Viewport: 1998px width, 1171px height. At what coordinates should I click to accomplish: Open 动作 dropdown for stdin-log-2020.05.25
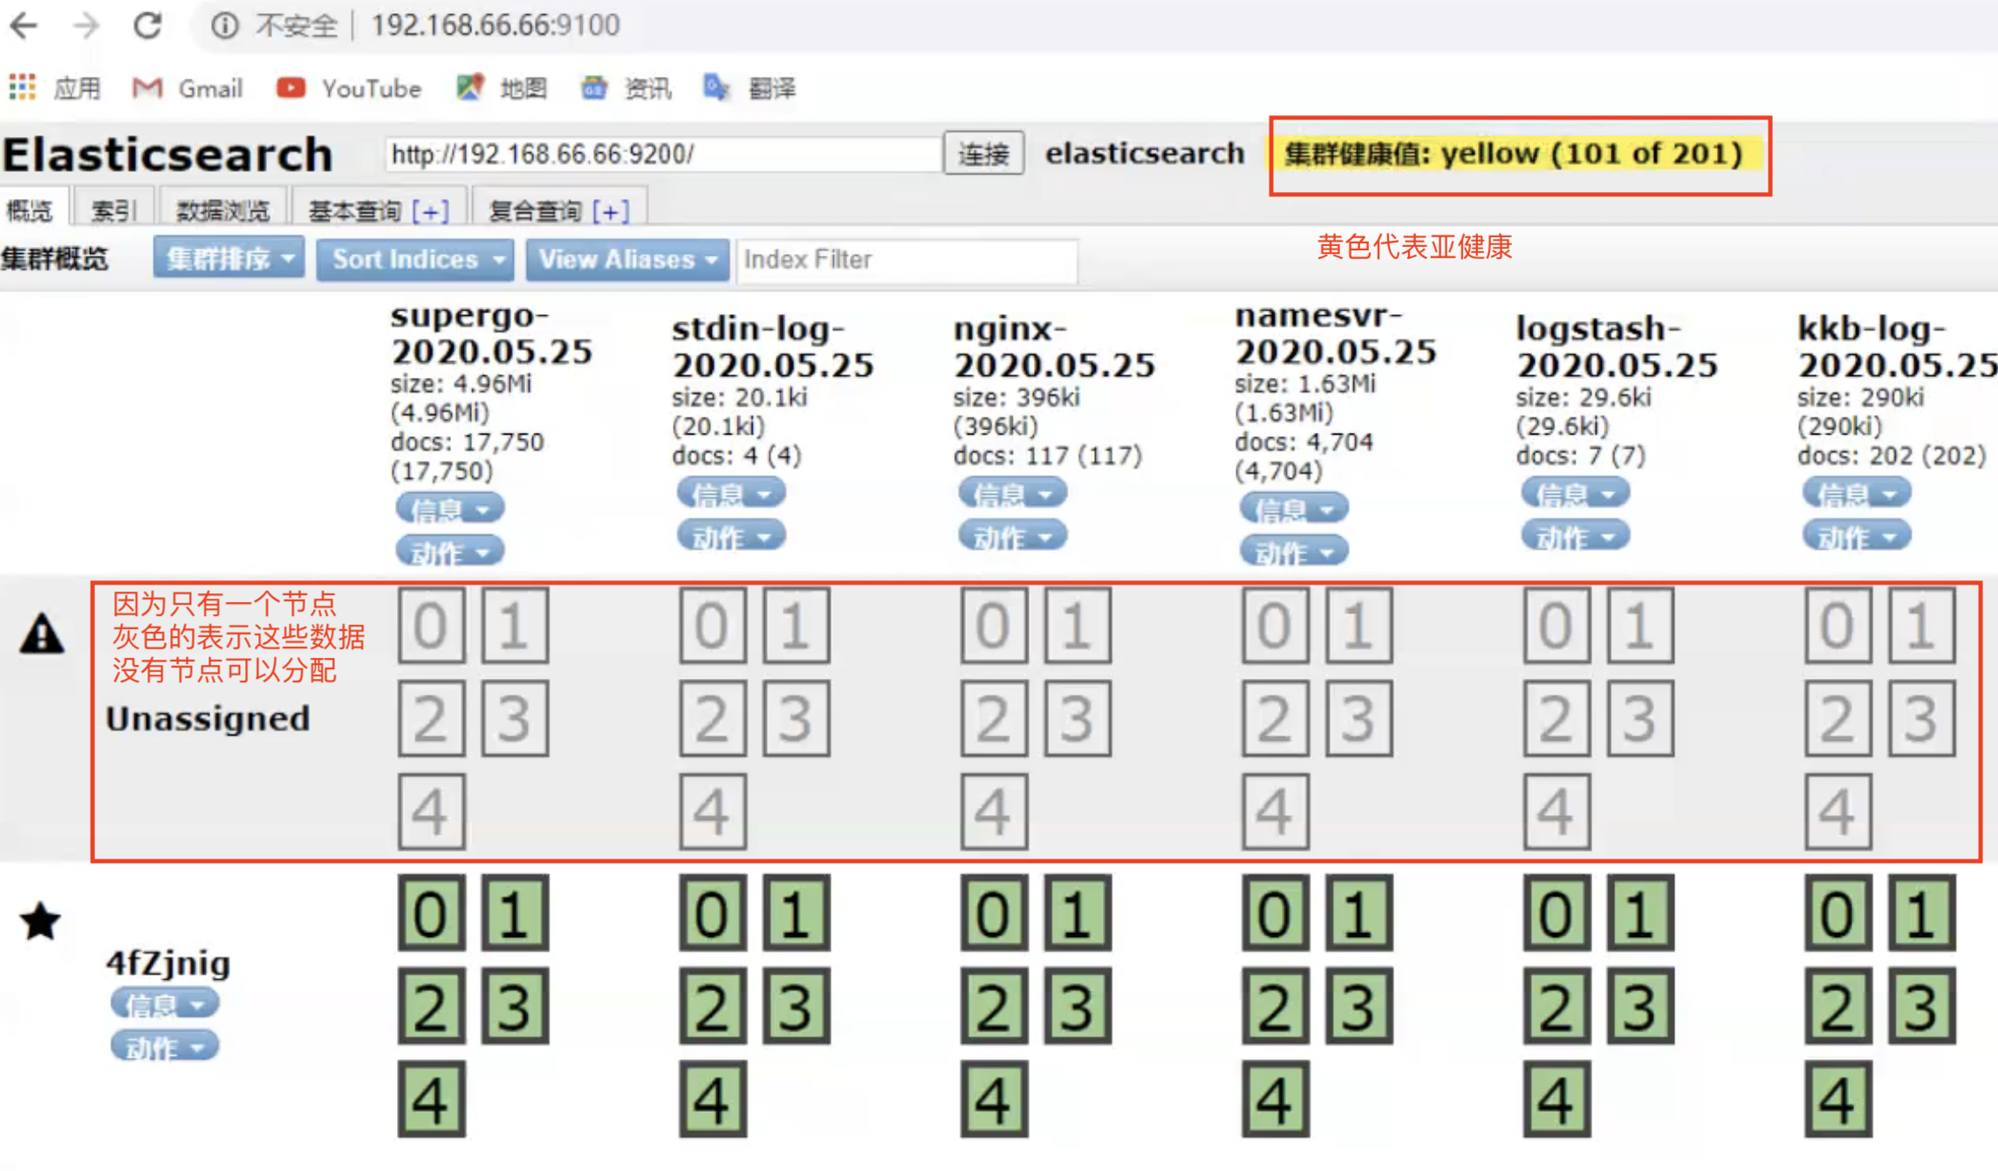click(731, 536)
